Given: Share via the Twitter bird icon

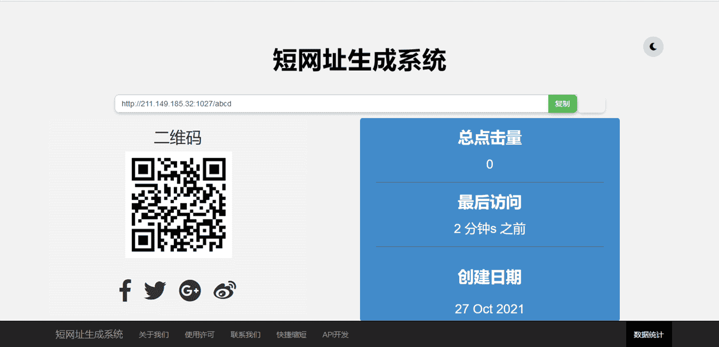Looking at the screenshot, I should 155,291.
